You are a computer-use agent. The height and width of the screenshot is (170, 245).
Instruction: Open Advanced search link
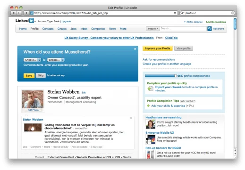point(219,29)
